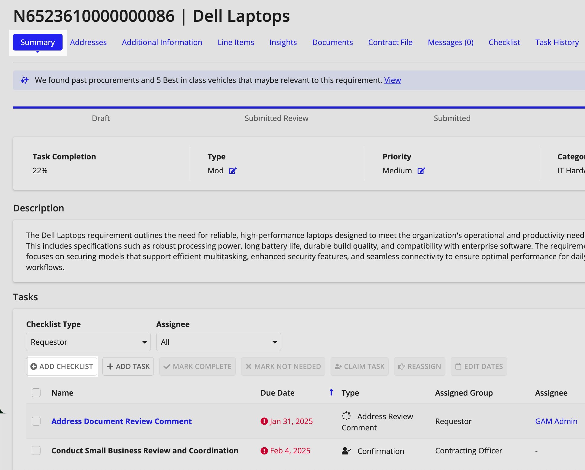The image size is (585, 470).
Task: Click the ADD TASK button
Action: point(128,366)
